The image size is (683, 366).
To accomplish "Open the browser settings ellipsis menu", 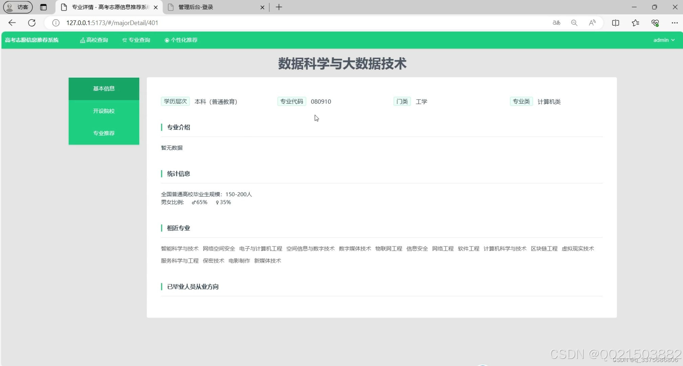I will click(x=674, y=23).
